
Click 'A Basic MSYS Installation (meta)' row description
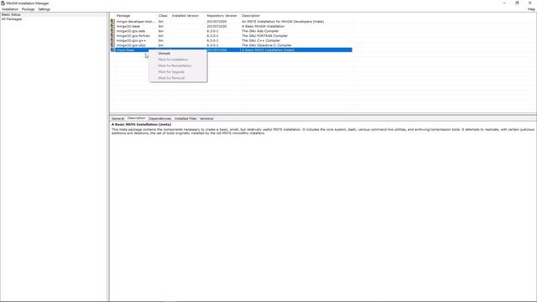click(x=268, y=50)
